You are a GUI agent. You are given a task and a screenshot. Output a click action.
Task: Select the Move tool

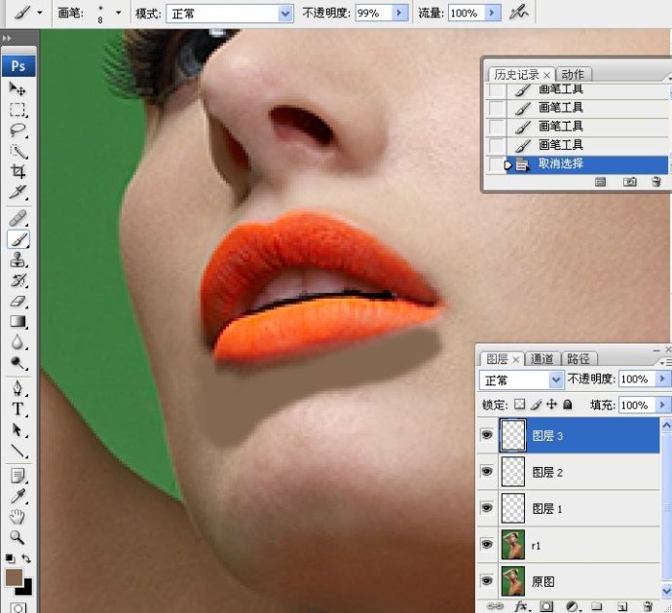point(18,89)
